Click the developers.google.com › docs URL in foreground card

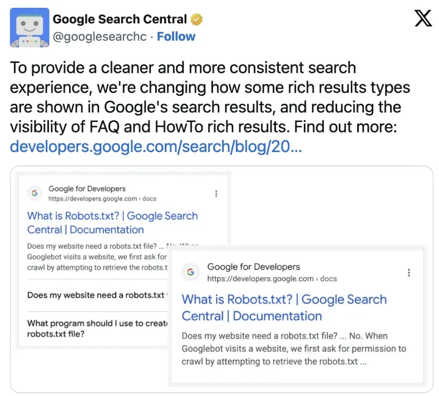272,278
